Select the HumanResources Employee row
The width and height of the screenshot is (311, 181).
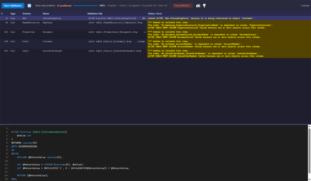coord(155,25)
